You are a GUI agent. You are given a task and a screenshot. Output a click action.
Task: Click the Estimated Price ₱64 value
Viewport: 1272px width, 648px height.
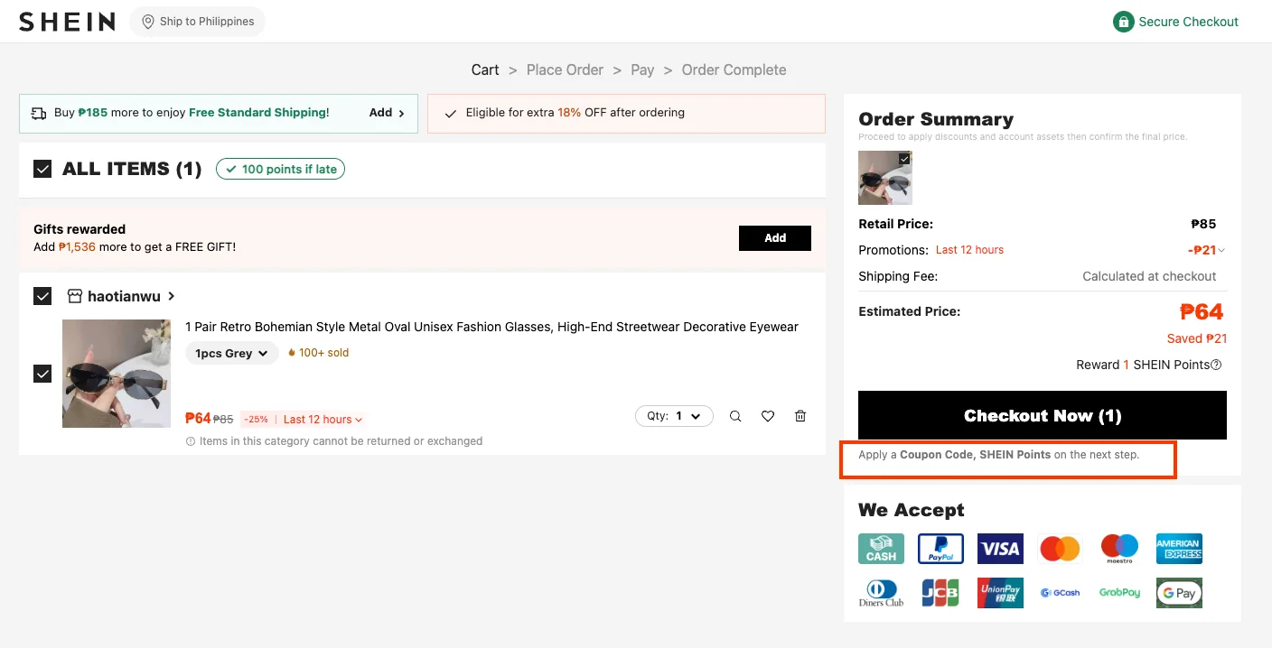[1202, 312]
